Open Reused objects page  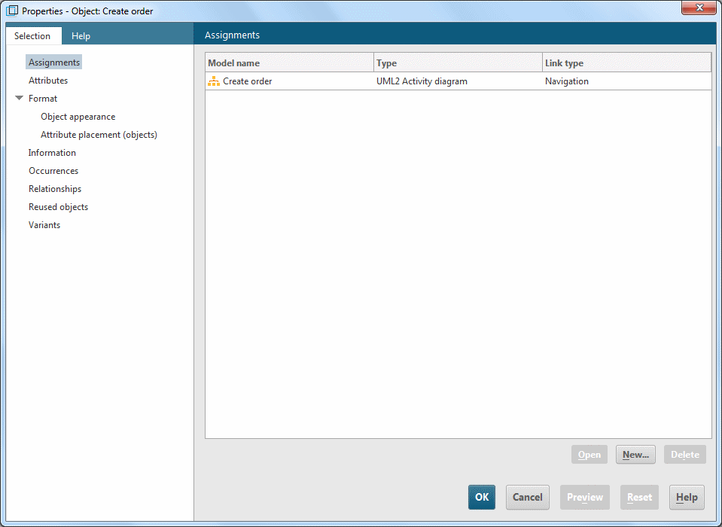58,206
